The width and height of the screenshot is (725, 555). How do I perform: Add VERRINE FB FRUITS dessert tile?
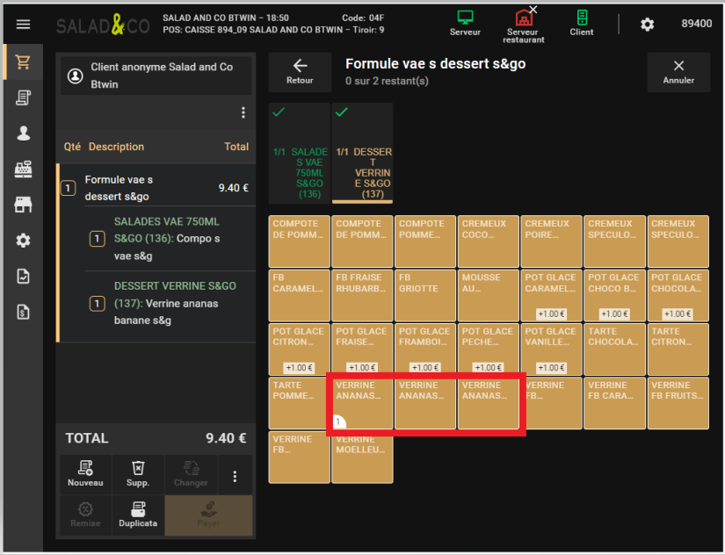pos(678,403)
